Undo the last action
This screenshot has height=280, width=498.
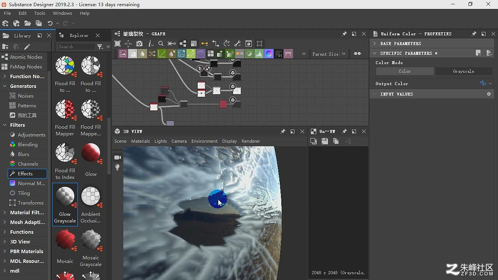coord(50,23)
